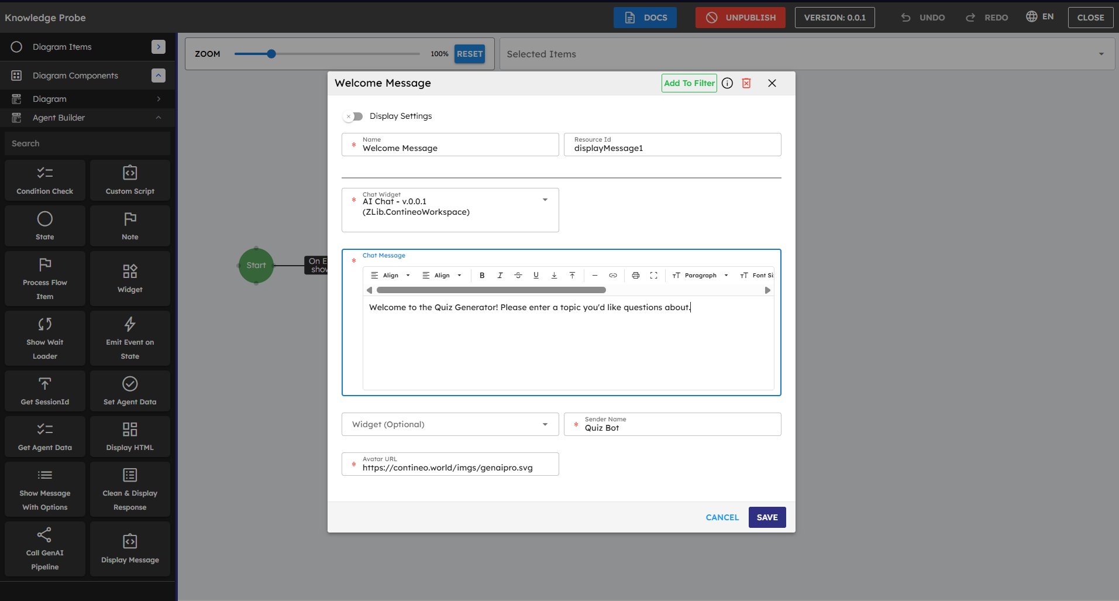Open the Paragraph style dropdown
1119x601 pixels.
701,275
